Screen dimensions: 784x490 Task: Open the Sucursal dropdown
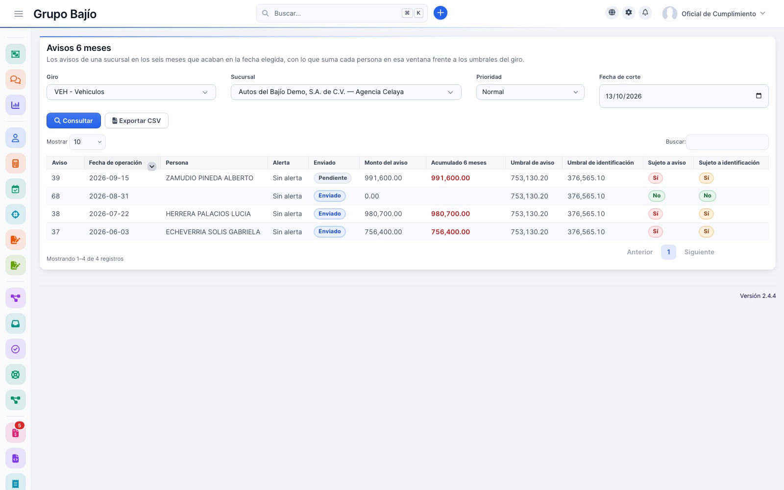(x=346, y=92)
